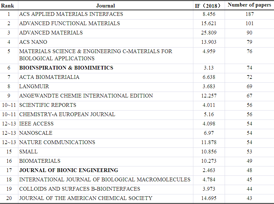Select "INTERNATIONAL JOURNAL OF BIOLOGICAL MACROMOLECULES" cell
The image size is (274, 204).
coord(105,179)
